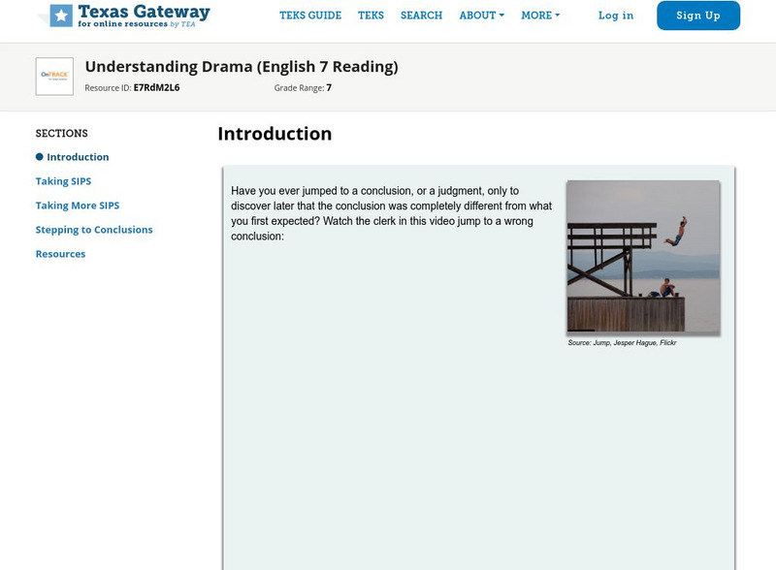Open the SEARCH page
The image size is (776, 570).
(421, 16)
